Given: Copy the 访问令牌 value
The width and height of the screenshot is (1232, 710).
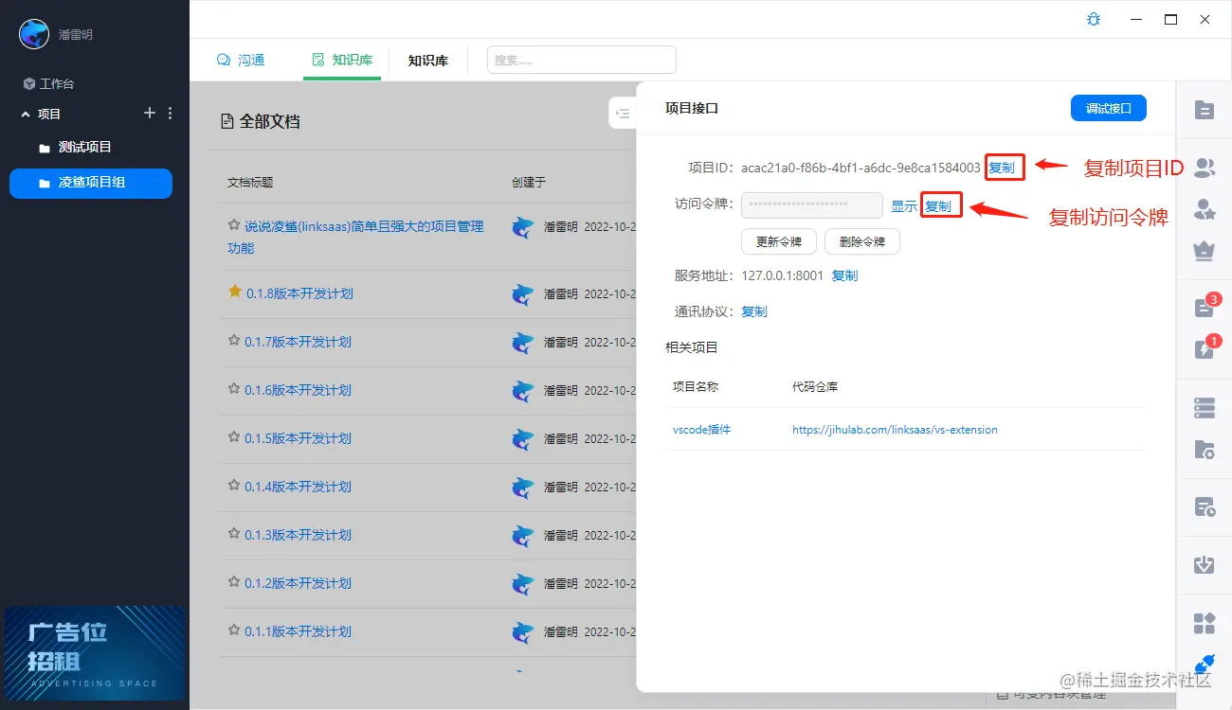Looking at the screenshot, I should tap(938, 205).
